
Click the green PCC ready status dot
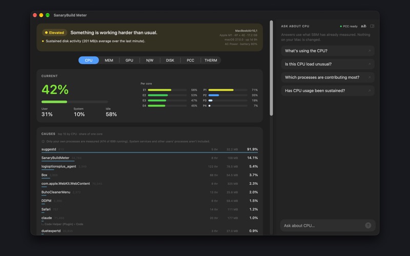(x=341, y=27)
